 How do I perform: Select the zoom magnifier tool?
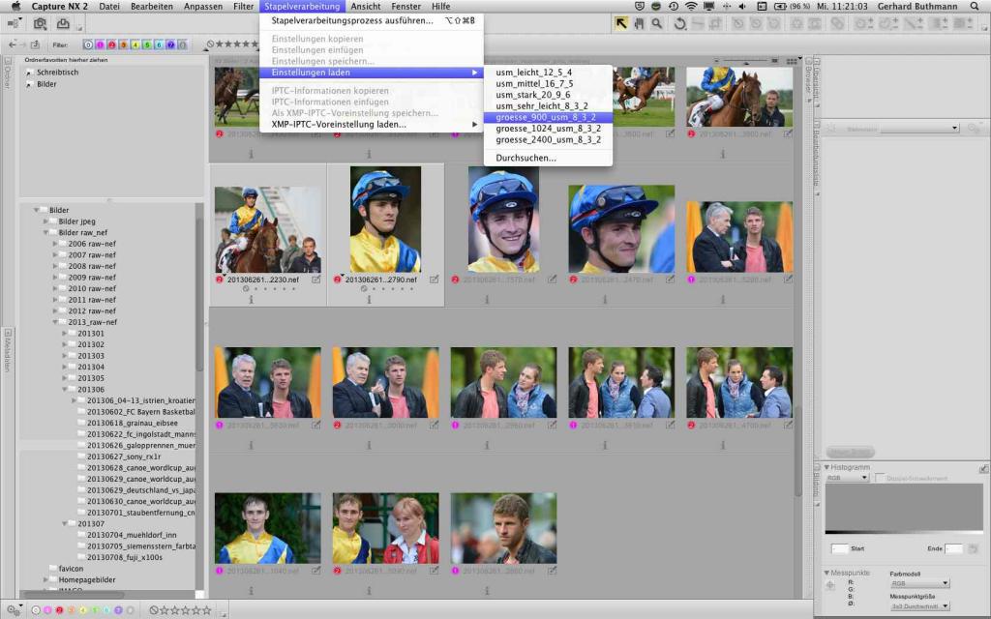click(657, 24)
